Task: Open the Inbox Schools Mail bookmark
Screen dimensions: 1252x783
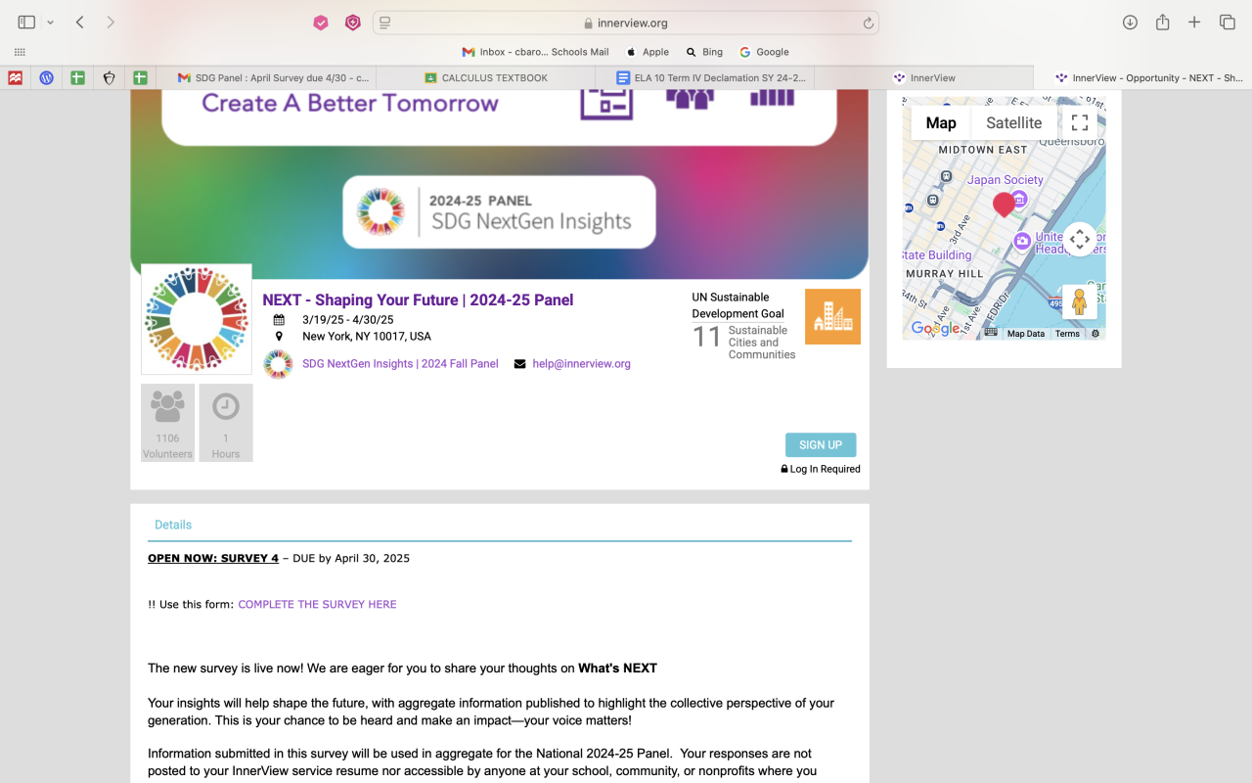Action: pyautogui.click(x=535, y=52)
